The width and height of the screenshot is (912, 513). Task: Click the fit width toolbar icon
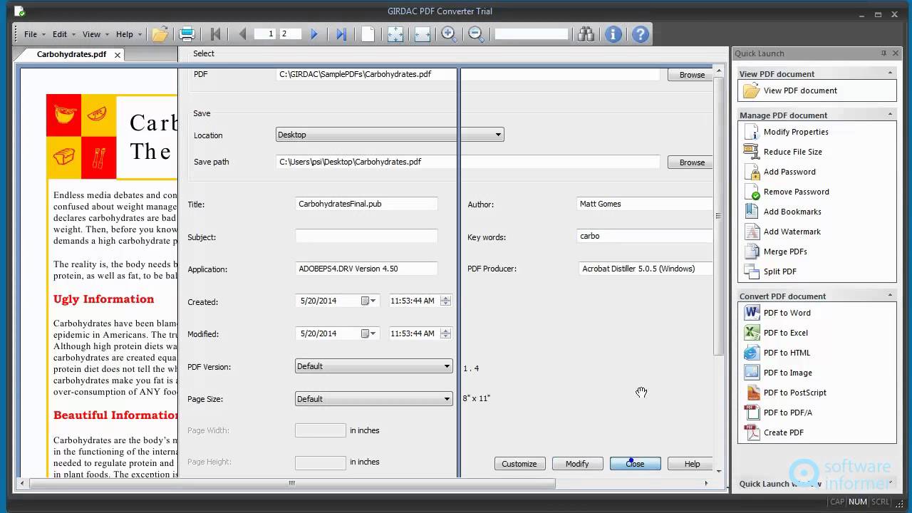point(423,33)
